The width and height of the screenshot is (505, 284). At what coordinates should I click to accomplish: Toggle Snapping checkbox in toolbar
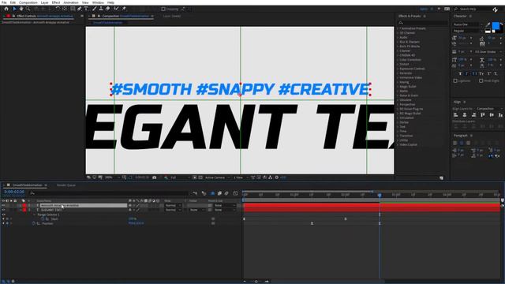tap(163, 9)
